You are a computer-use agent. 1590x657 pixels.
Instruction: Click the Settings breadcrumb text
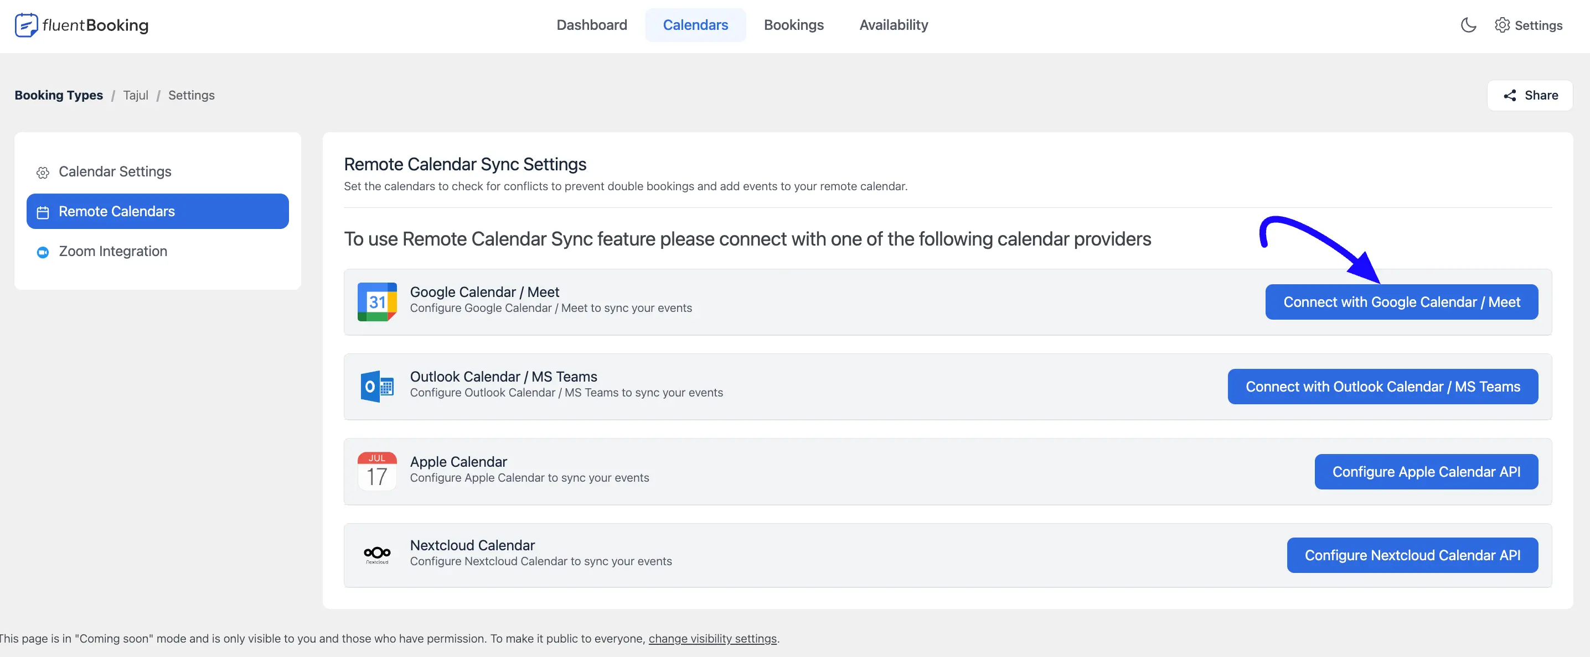(192, 96)
